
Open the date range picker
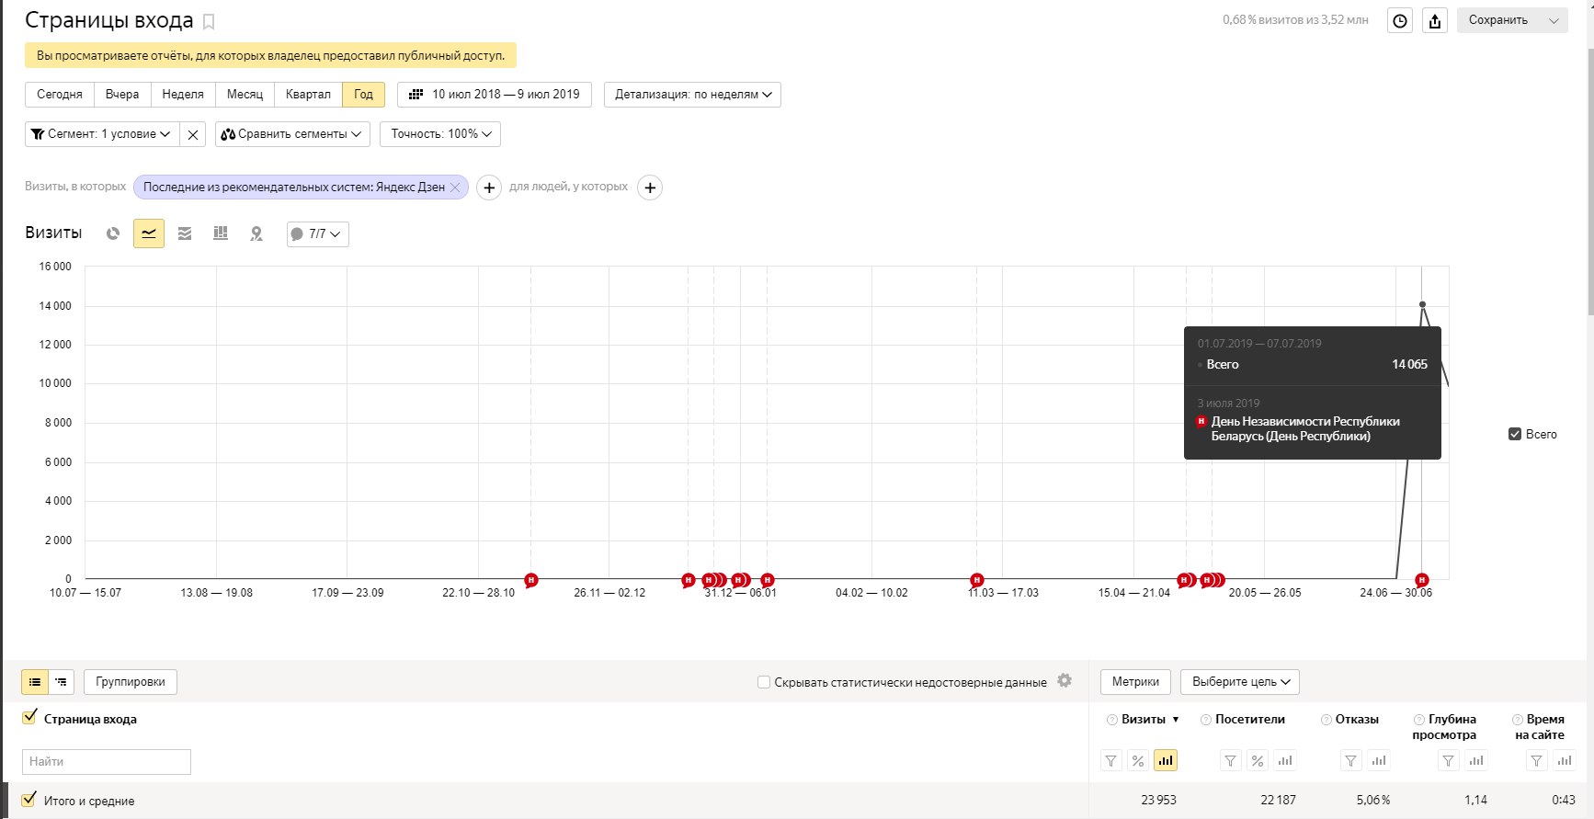pos(495,95)
